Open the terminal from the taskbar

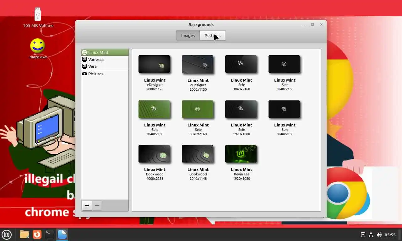point(50,234)
